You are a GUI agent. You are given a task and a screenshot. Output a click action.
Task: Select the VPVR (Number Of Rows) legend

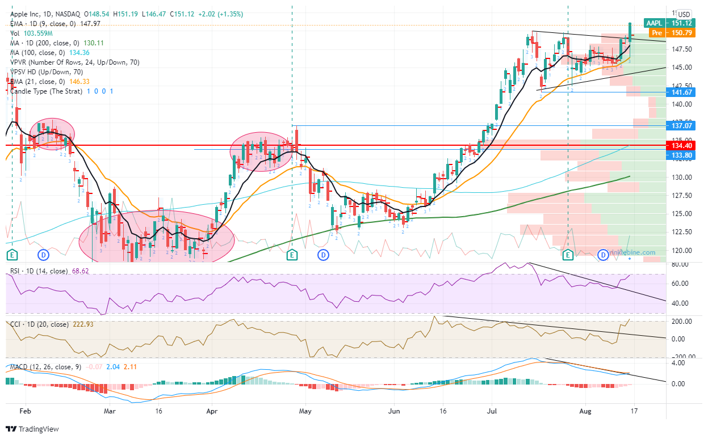pyautogui.click(x=74, y=62)
